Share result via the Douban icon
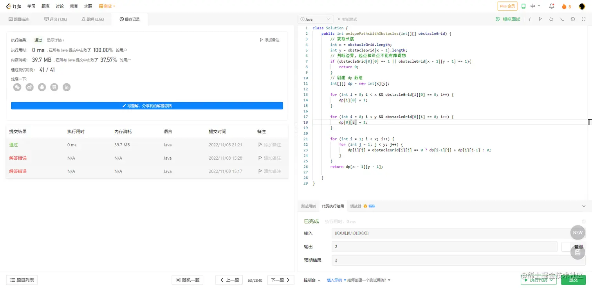592x288 pixels. click(54, 87)
